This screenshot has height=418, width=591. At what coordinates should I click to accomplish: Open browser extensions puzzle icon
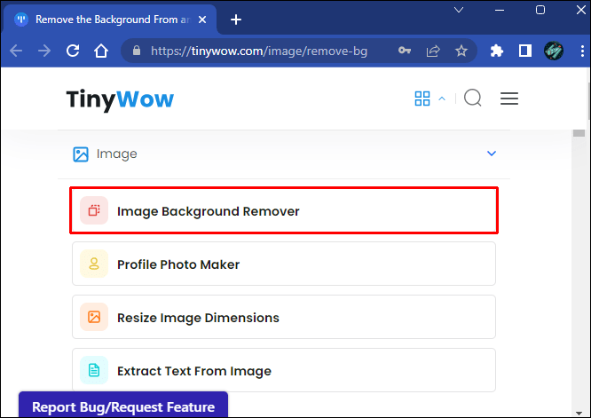pyautogui.click(x=497, y=51)
